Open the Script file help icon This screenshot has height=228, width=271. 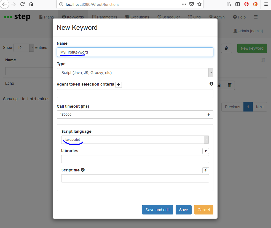83,170
